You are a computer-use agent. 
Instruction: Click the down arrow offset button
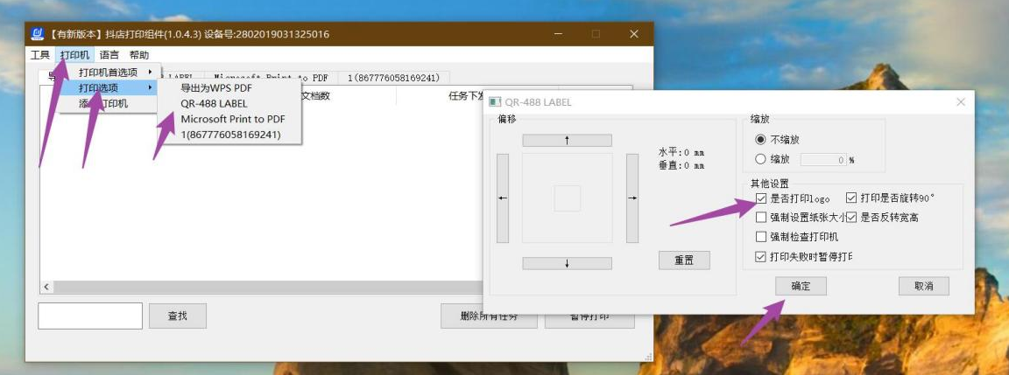click(567, 263)
